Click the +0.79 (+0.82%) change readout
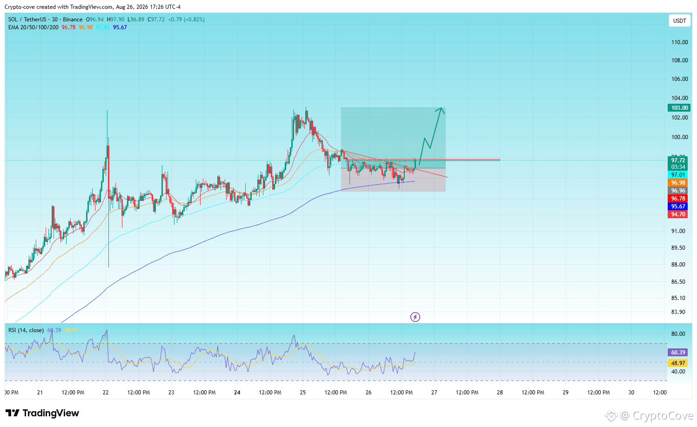 pyautogui.click(x=186, y=20)
